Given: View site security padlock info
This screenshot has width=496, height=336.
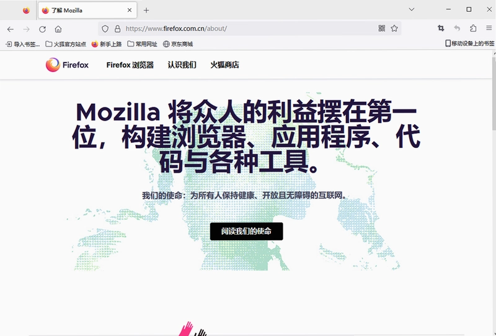Looking at the screenshot, I should pos(117,29).
